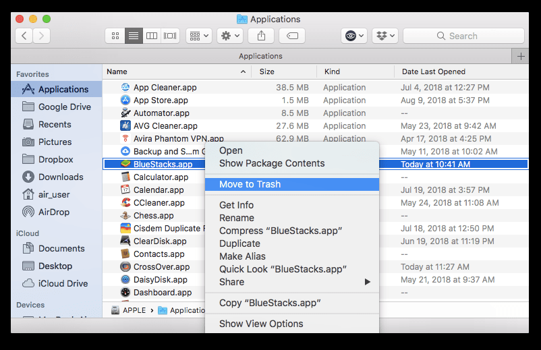
Task: Switch to list view
Action: (x=134, y=36)
